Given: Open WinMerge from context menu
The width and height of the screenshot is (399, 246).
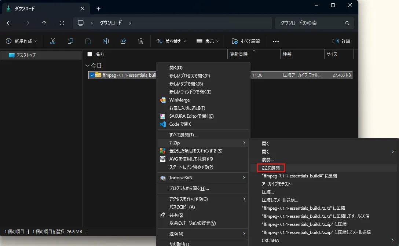Looking at the screenshot, I should tap(203, 100).
